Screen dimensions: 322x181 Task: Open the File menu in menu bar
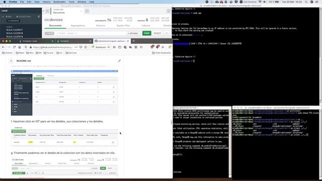point(22,2)
